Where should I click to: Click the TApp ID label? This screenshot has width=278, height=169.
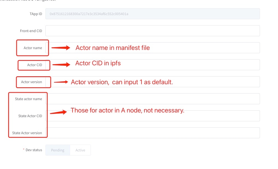coord(36,14)
